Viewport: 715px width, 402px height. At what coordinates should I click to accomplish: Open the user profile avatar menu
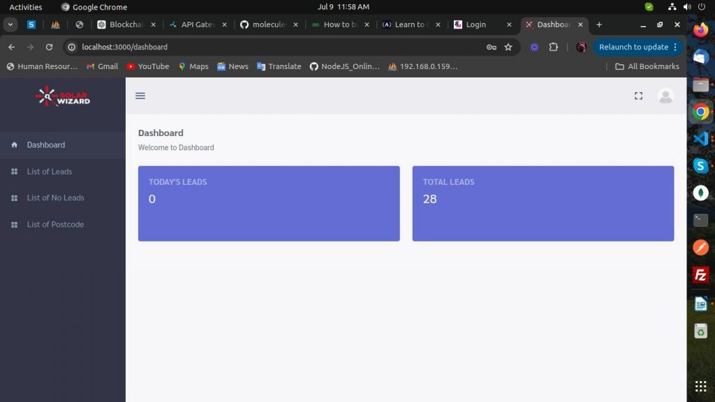click(665, 96)
